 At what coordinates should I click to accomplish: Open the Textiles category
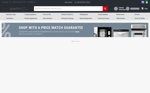tap(137, 14)
